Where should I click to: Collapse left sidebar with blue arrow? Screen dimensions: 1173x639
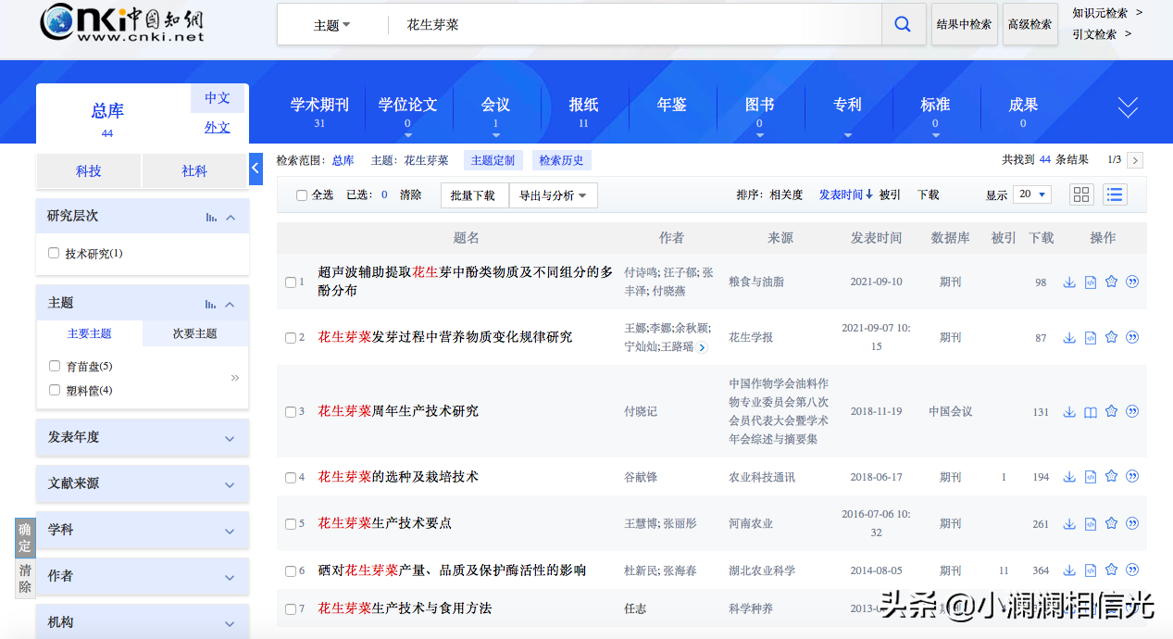point(256,169)
